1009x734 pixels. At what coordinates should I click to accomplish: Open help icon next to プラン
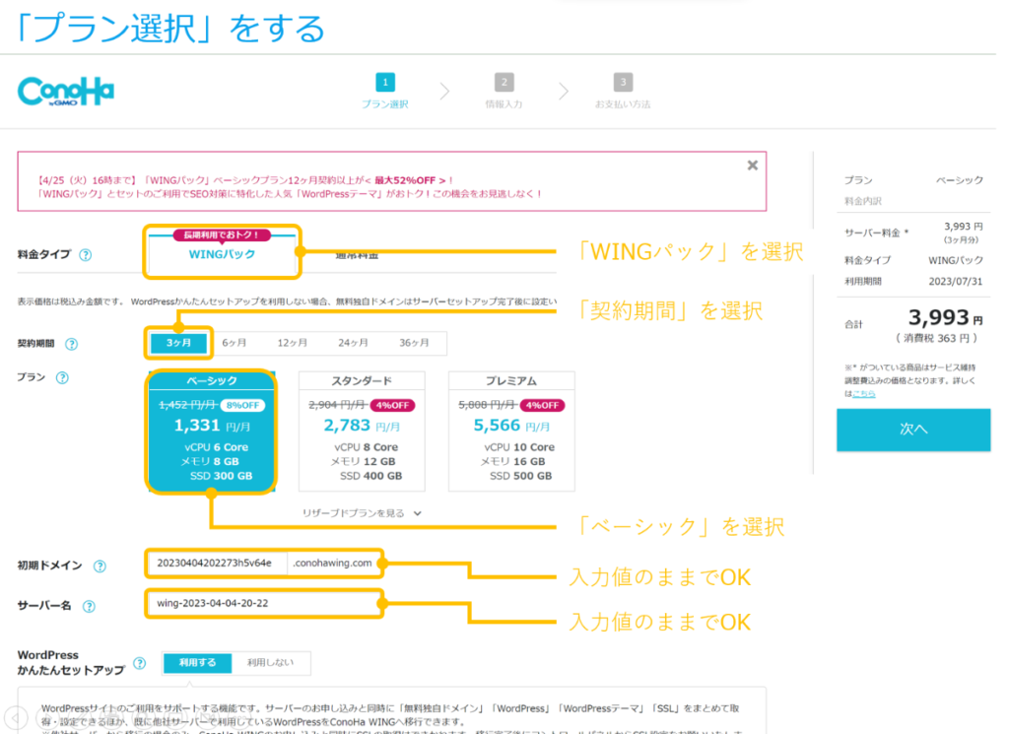point(62,377)
